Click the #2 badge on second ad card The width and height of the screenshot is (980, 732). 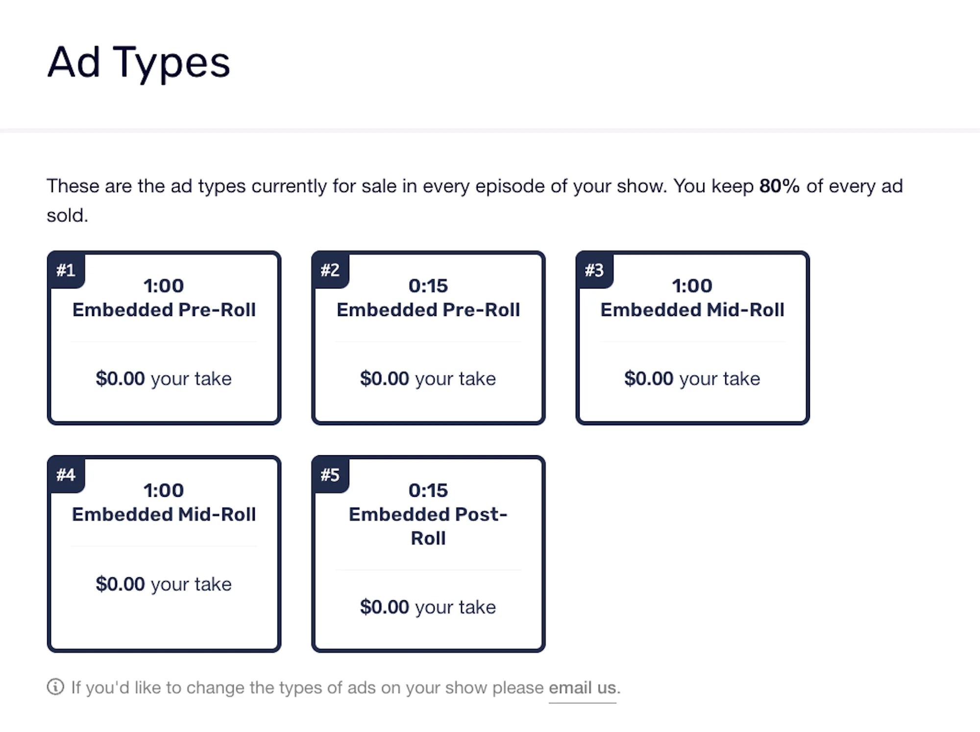330,270
